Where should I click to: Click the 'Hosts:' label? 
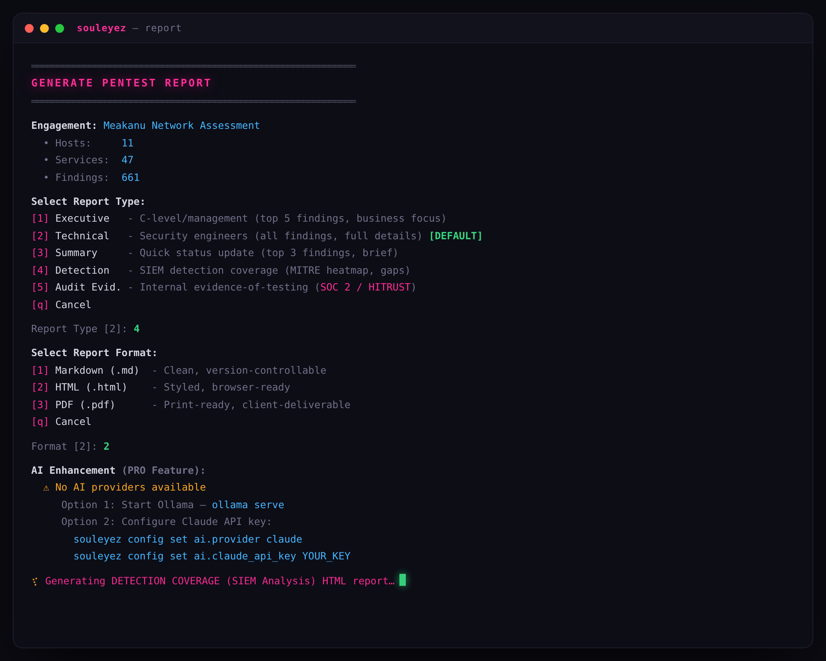point(73,143)
